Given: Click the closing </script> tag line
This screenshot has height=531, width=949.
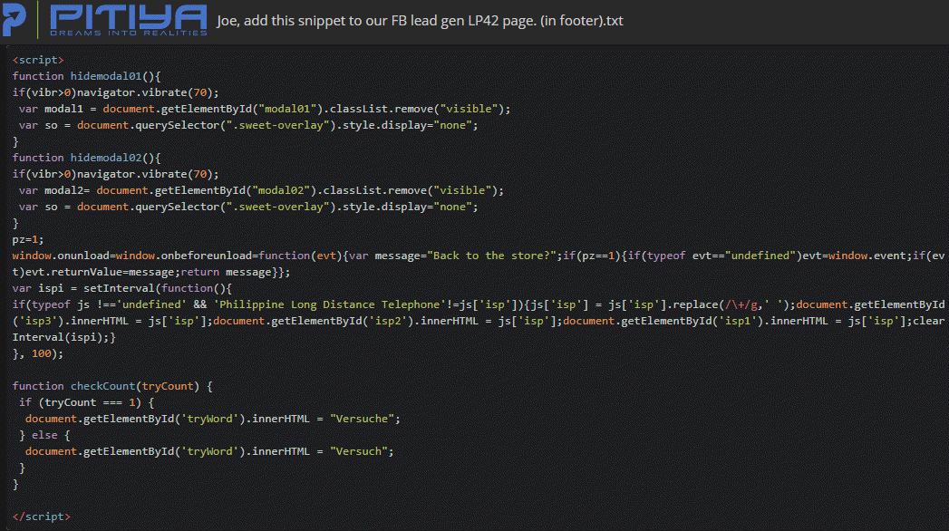Looking at the screenshot, I should click(41, 517).
